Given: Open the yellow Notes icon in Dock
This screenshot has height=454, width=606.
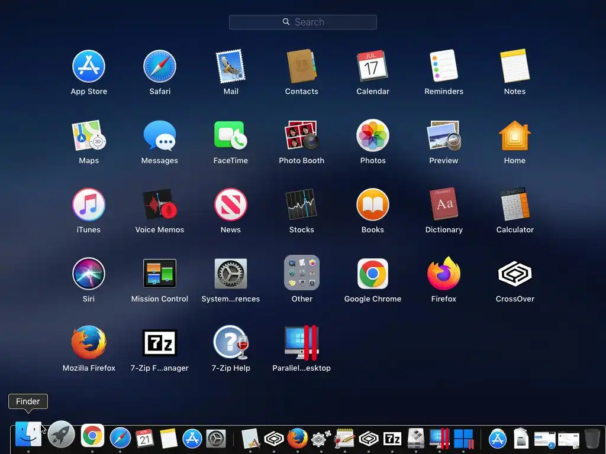Looking at the screenshot, I should 169,438.
